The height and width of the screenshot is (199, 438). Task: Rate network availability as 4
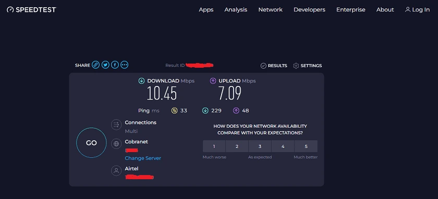(283, 146)
